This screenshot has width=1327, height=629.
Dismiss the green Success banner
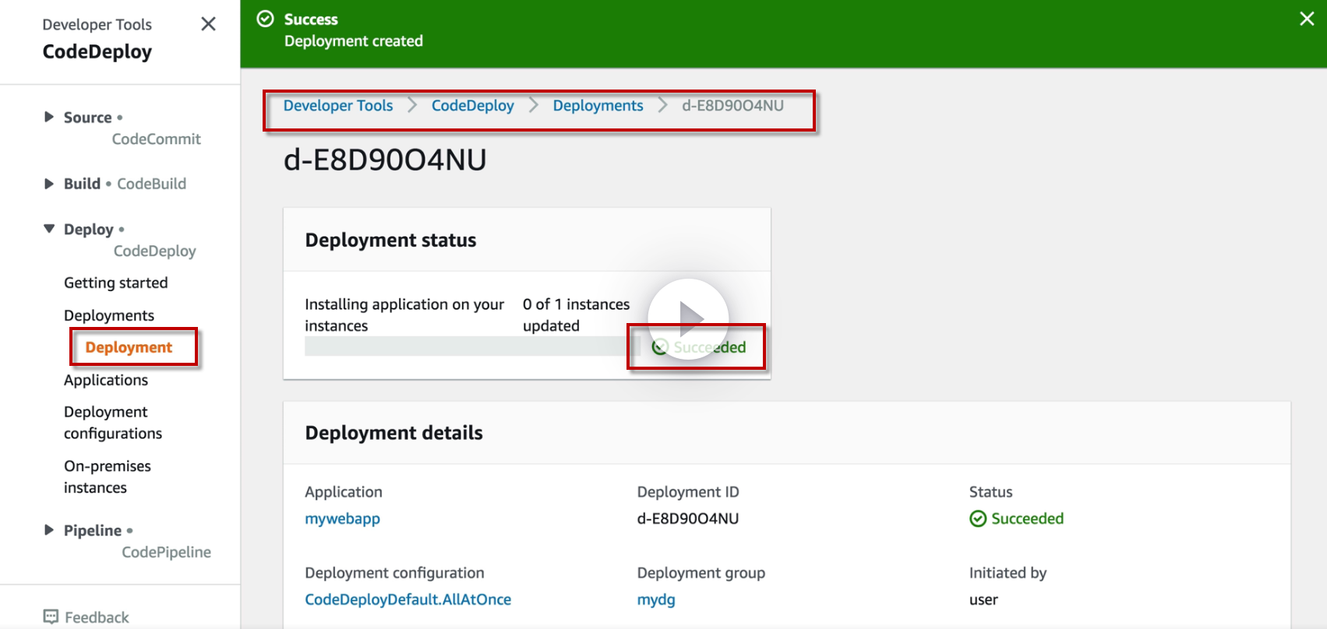point(1307,19)
